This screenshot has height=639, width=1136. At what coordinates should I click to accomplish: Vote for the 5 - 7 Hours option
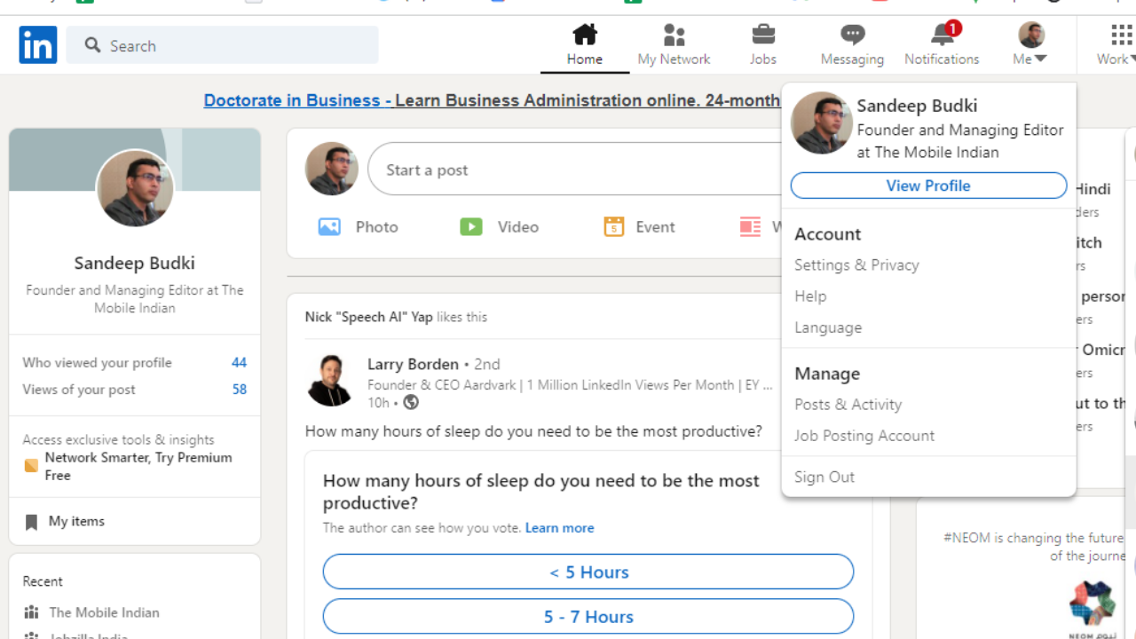click(x=588, y=617)
